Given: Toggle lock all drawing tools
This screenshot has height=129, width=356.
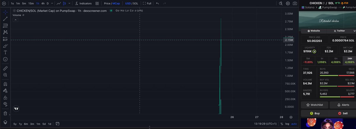Looking at the screenshot, I should click(5, 97).
